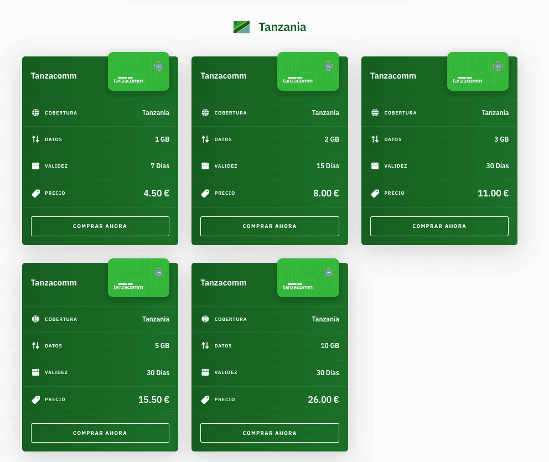549x462 pixels.
Task: Click the Tanzania heading text
Action: (x=283, y=26)
